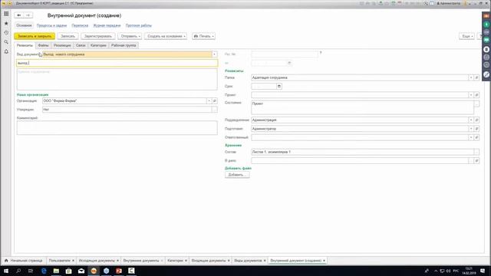491x276 pixels.
Task: Click Записать и закрыть button
Action: click(35, 36)
